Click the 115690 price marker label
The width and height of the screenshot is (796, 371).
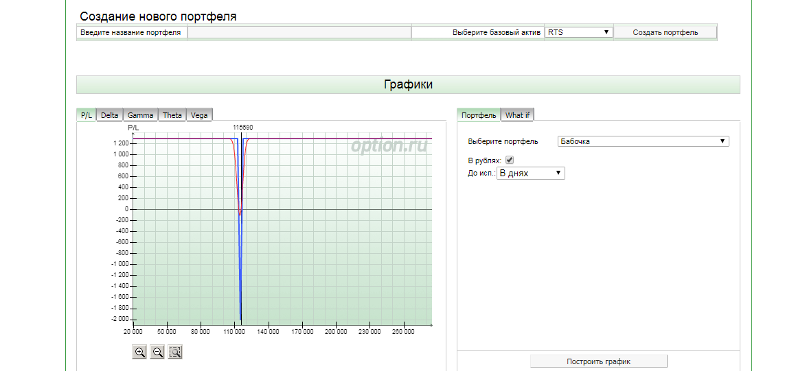tap(242, 128)
